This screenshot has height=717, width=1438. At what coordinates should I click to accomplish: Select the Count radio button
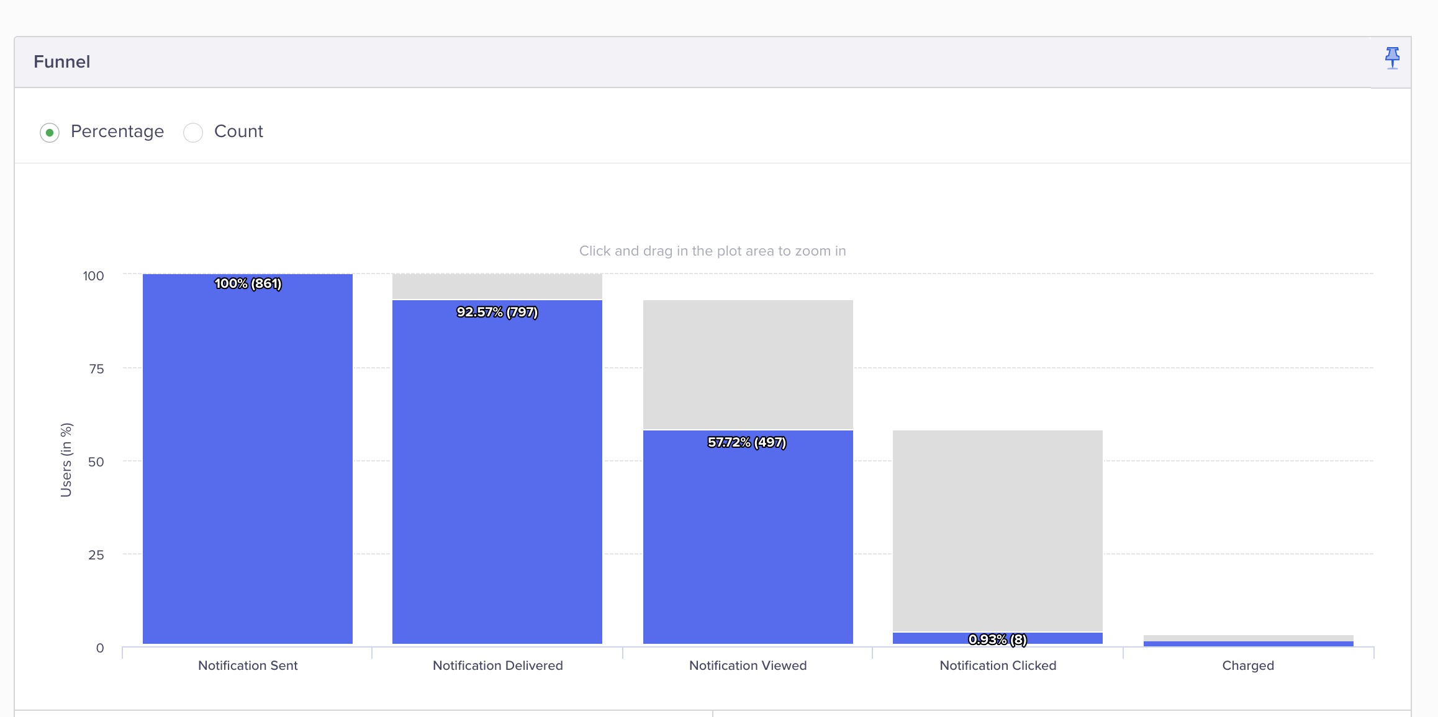(193, 132)
